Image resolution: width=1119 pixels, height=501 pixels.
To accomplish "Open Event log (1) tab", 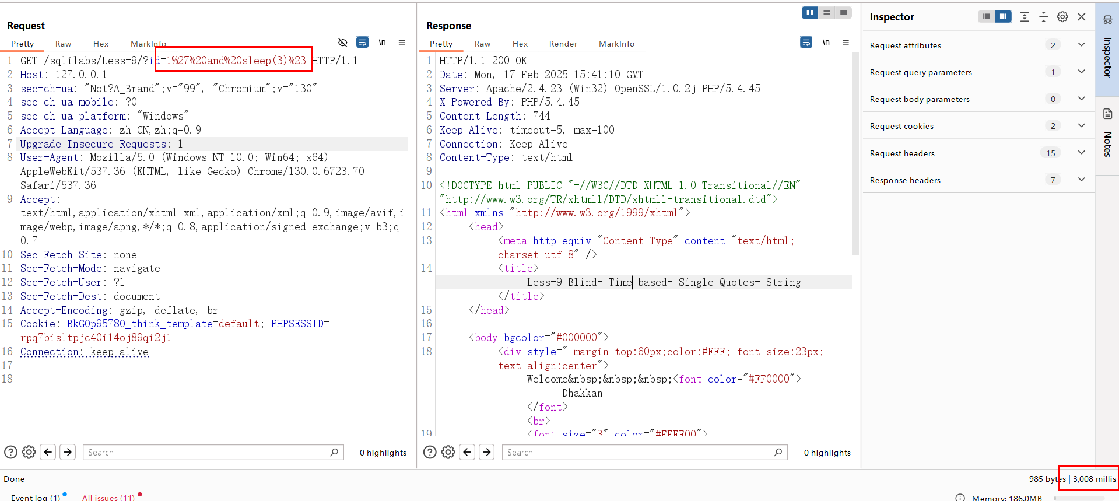I will click(x=36, y=498).
